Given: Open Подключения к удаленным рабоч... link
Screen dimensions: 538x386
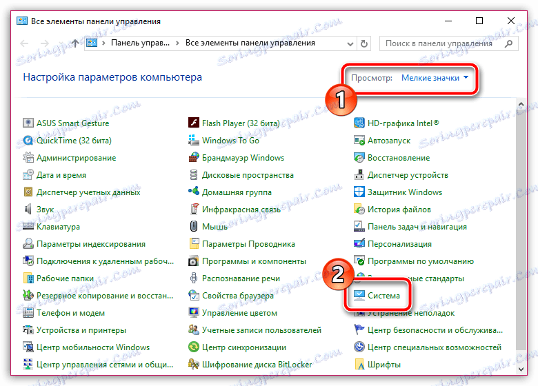Looking at the screenshot, I should pyautogui.click(x=105, y=261).
